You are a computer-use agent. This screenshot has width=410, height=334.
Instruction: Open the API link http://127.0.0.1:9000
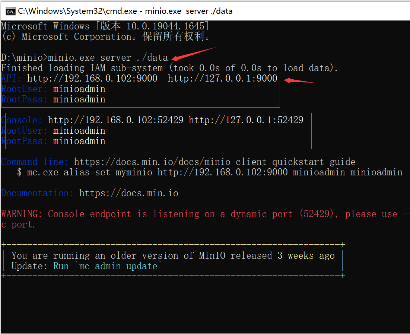click(x=222, y=79)
